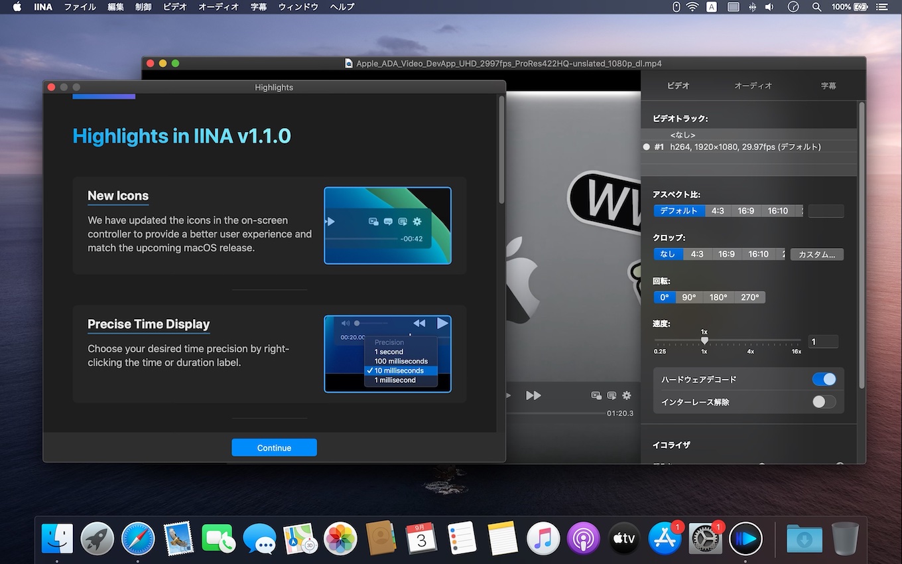Open Podcasts from the Dock
Screen dimensions: 902x564
click(x=584, y=538)
